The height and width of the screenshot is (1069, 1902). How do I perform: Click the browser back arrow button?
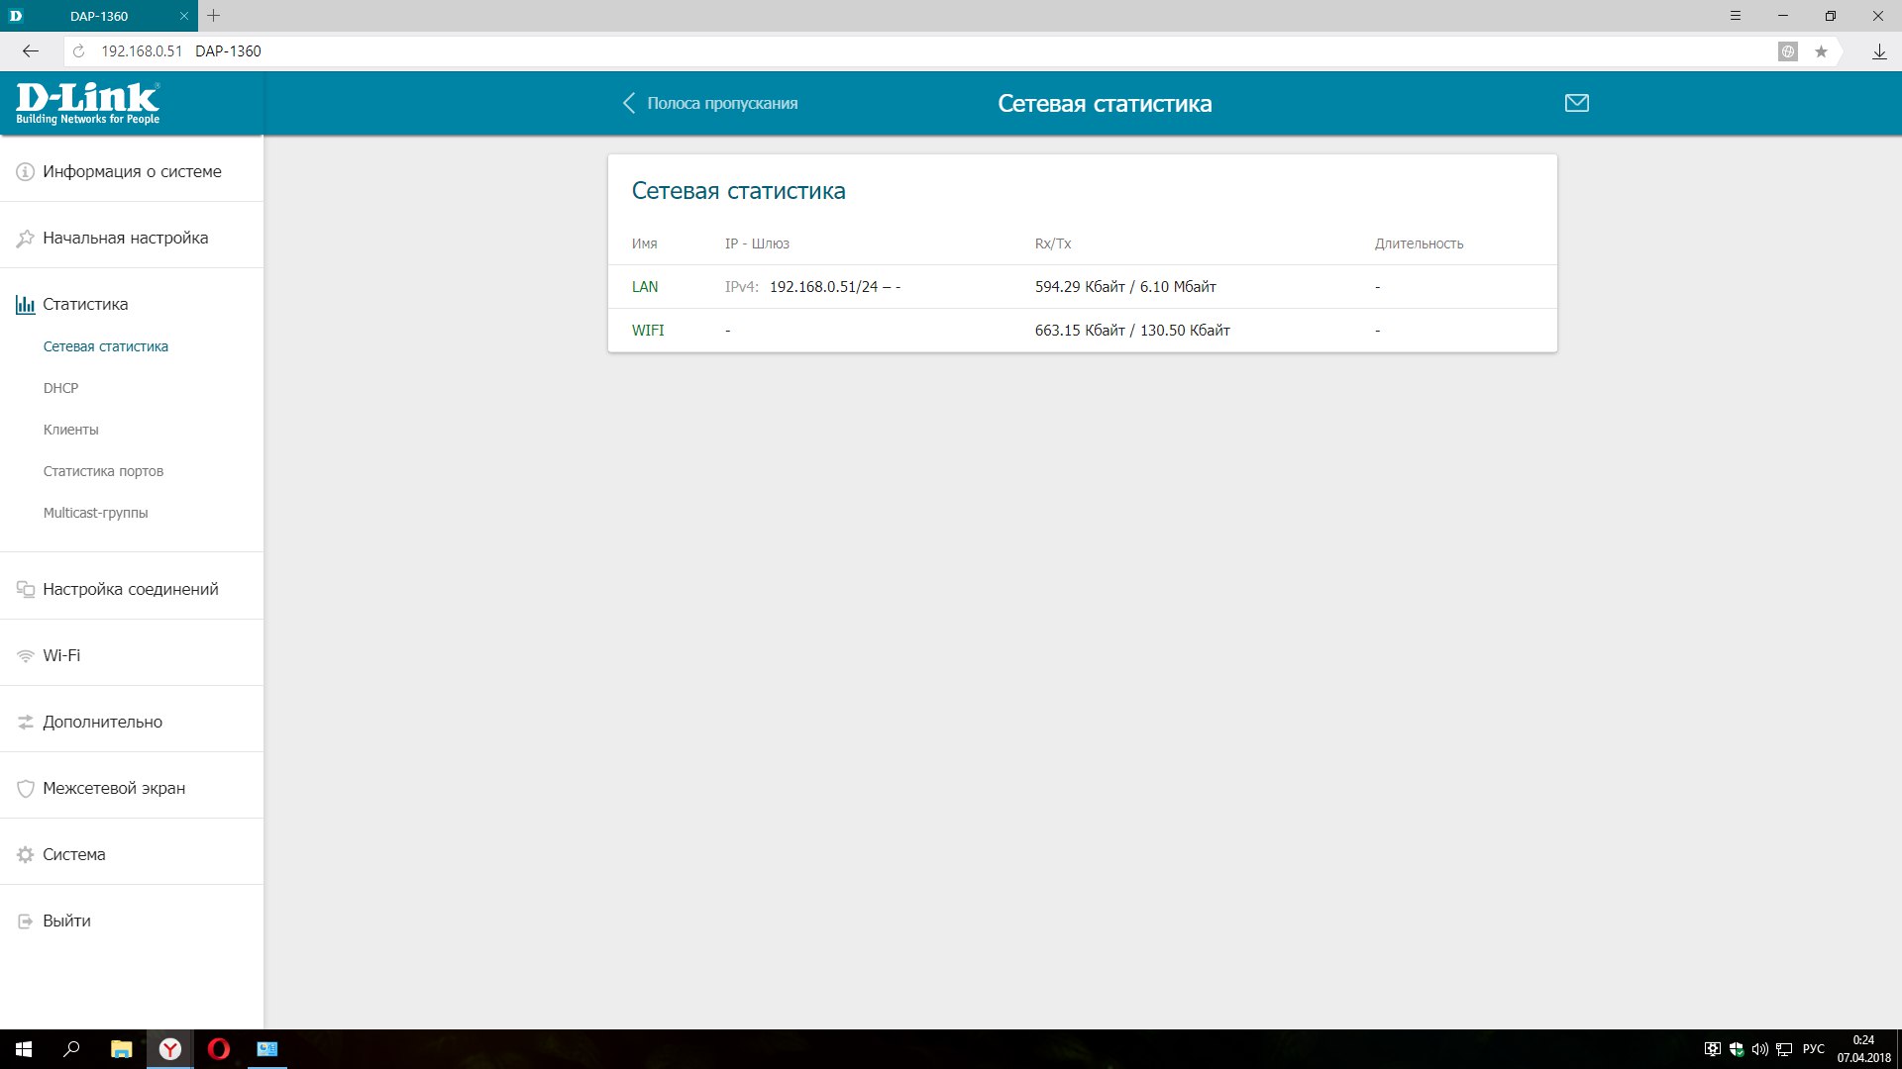(31, 51)
